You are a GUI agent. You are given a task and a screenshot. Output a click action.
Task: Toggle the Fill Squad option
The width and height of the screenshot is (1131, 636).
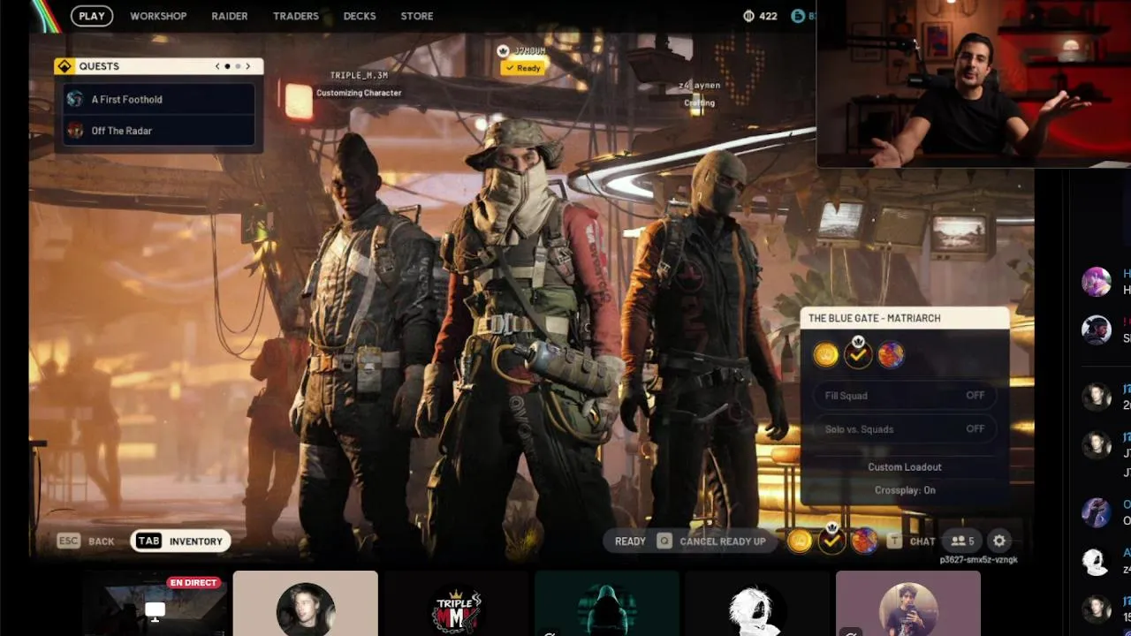click(x=904, y=396)
